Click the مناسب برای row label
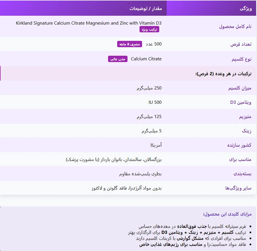This screenshot has width=257, height=251. 240,159
